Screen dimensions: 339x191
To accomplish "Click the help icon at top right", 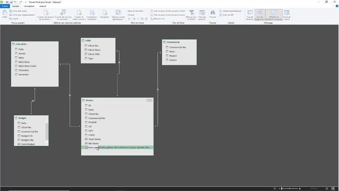I will coord(337,6).
